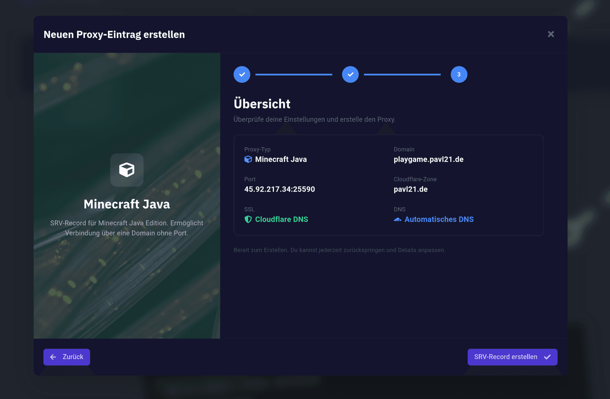The height and width of the screenshot is (399, 610).
Task: Click the Überprüfe deine Einstellungen subtitle
Action: tap(314, 120)
